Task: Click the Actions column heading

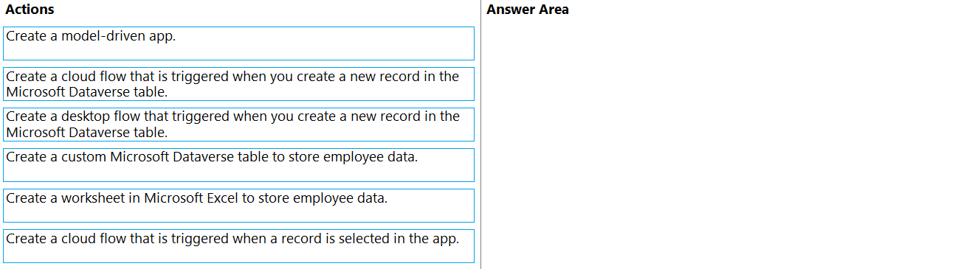Action: (30, 10)
